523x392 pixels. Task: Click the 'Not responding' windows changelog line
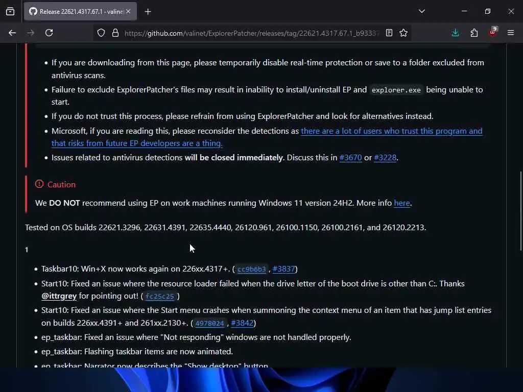click(x=196, y=337)
